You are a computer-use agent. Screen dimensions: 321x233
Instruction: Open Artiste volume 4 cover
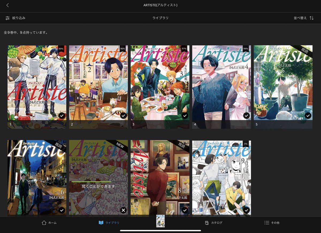(221, 87)
